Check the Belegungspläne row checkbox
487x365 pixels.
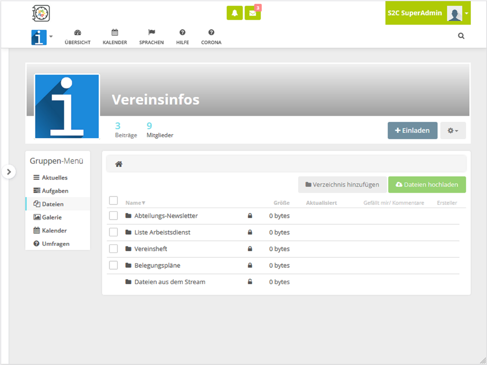(113, 265)
